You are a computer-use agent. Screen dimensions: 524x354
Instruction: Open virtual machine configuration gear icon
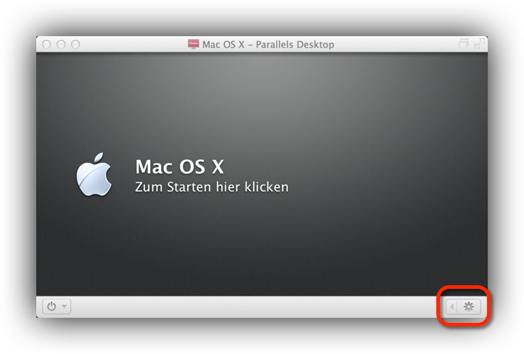coord(468,307)
